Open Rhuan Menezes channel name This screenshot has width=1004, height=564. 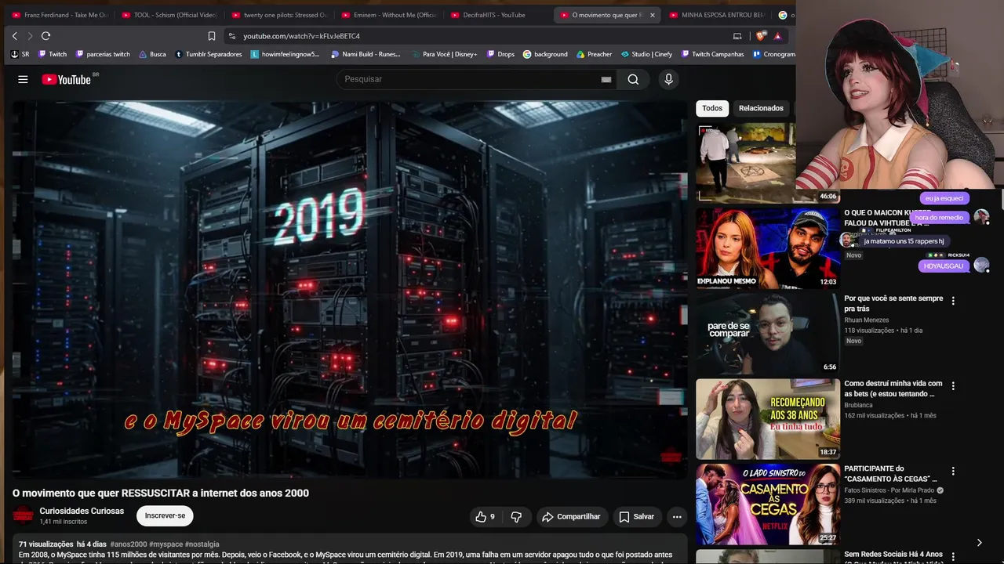pos(867,320)
